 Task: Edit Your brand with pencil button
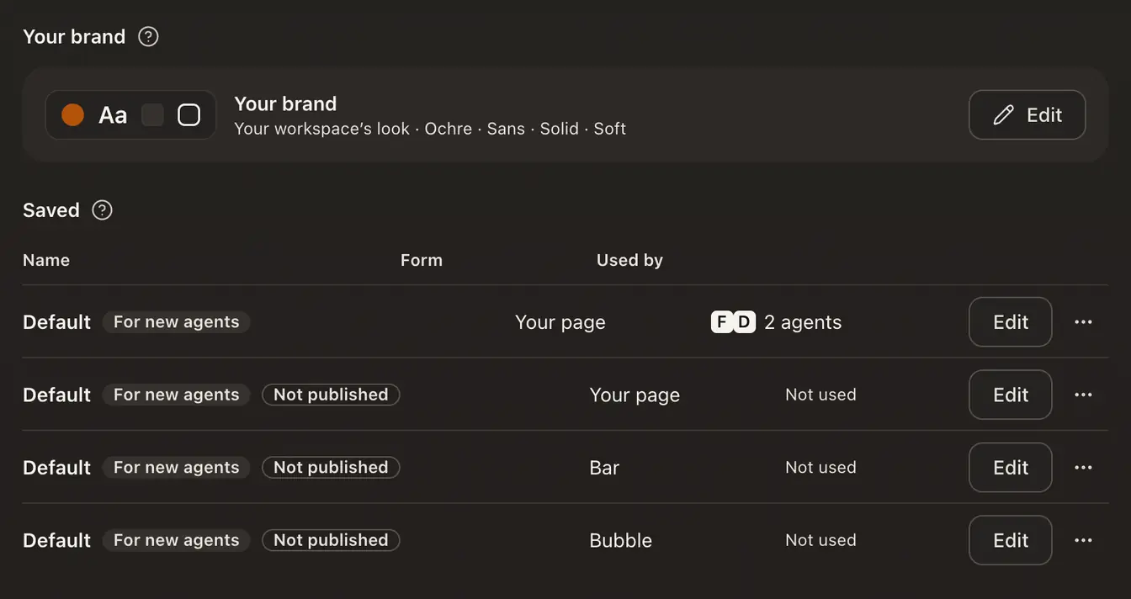(1027, 114)
